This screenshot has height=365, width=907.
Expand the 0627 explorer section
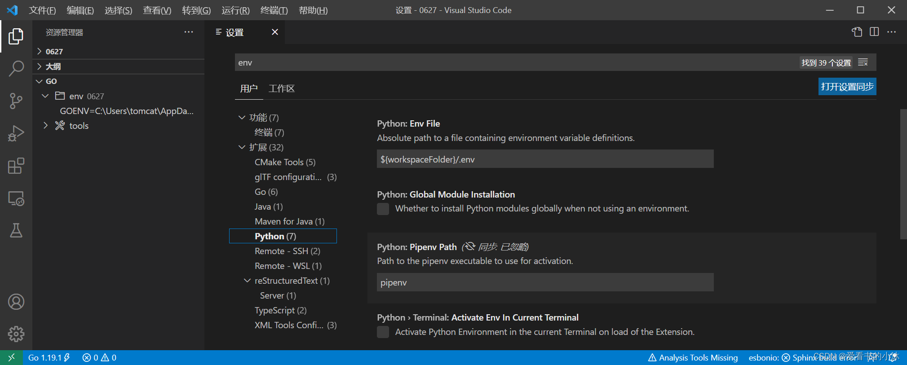click(x=119, y=52)
